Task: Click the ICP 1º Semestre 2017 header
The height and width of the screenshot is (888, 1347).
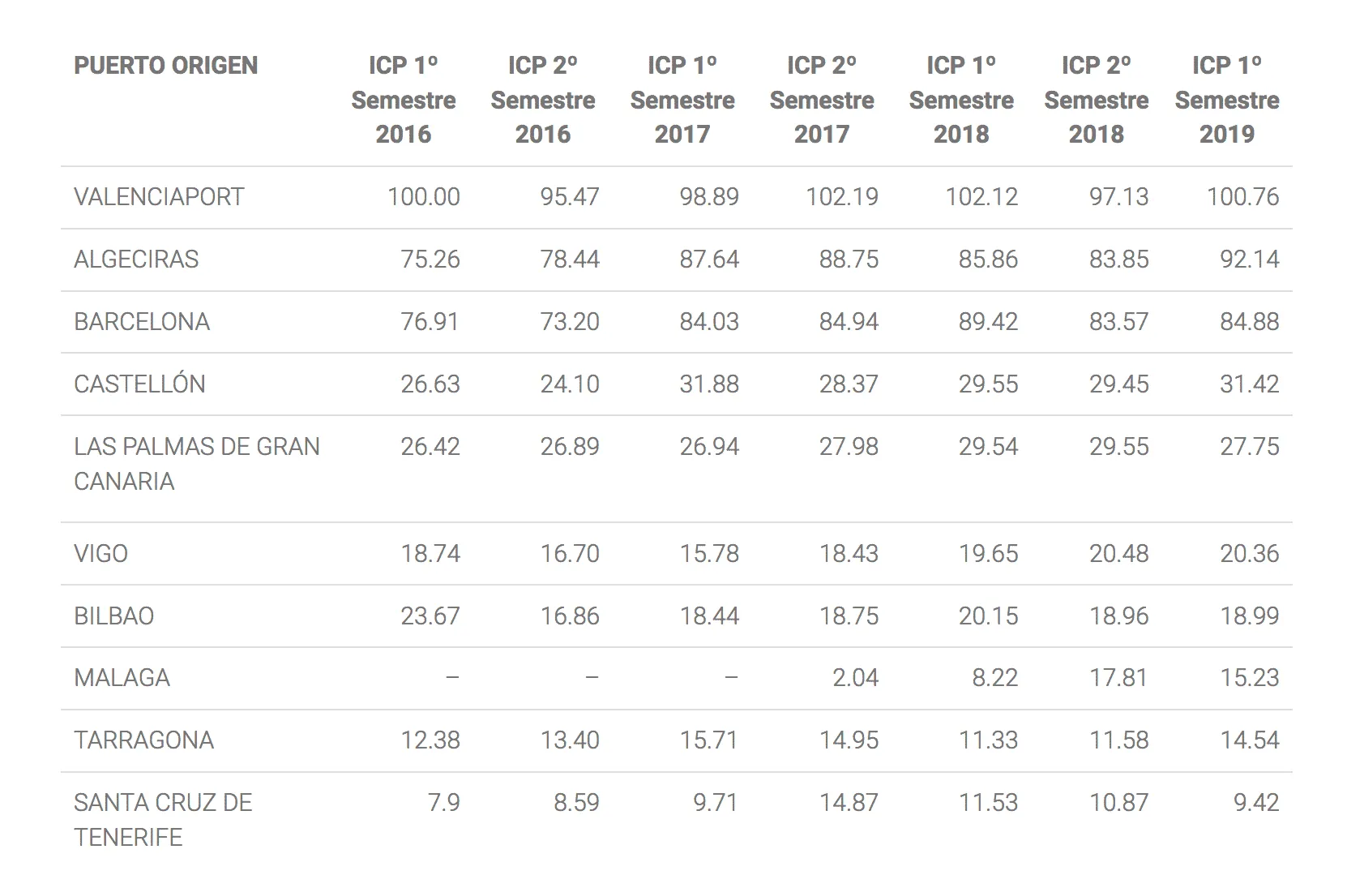Action: click(682, 99)
